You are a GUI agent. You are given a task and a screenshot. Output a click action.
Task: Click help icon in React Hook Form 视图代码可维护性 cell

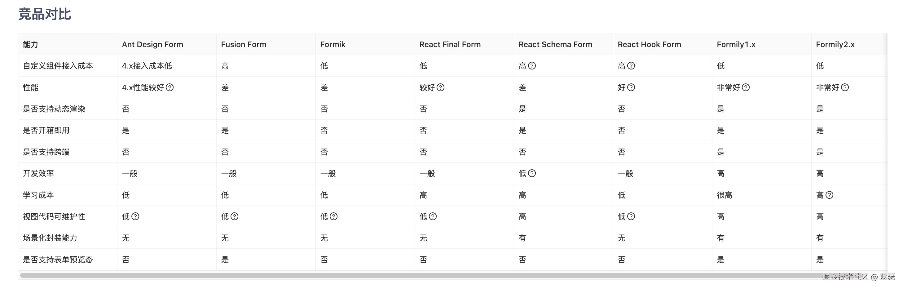pos(631,216)
